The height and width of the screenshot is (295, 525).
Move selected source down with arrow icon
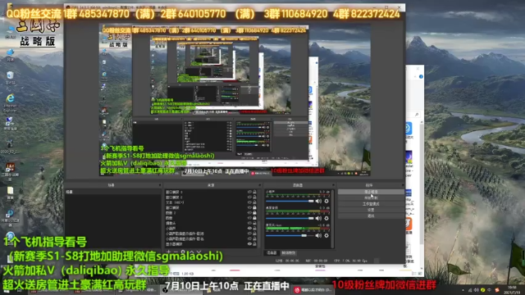pos(199,252)
